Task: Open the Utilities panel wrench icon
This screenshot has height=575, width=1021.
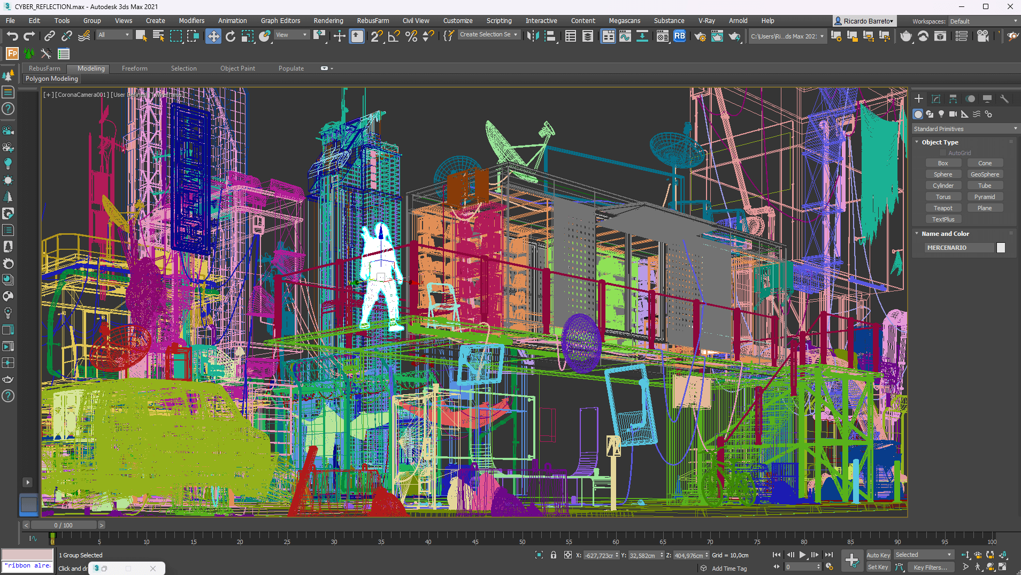Action: point(1004,99)
